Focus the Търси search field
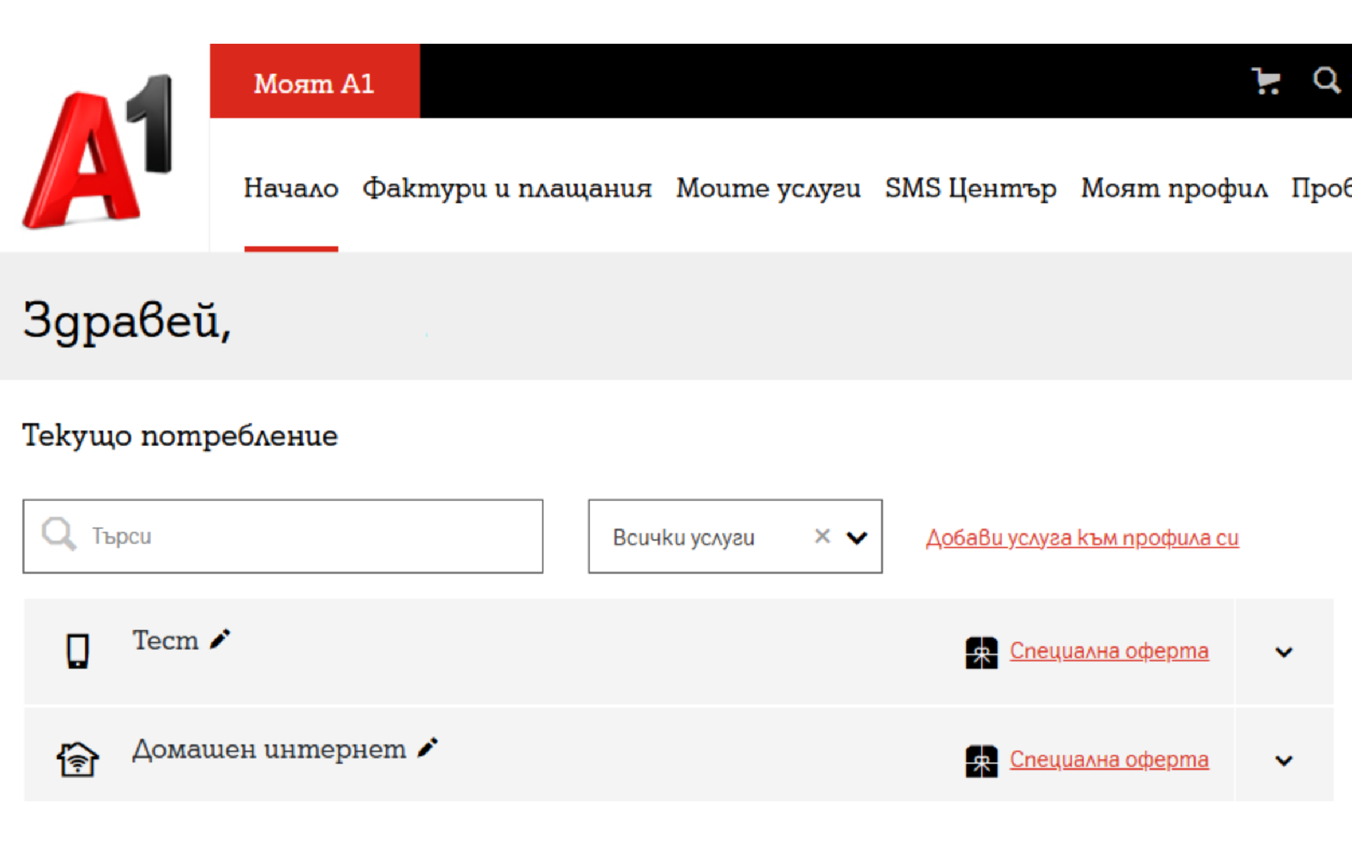 point(313,536)
